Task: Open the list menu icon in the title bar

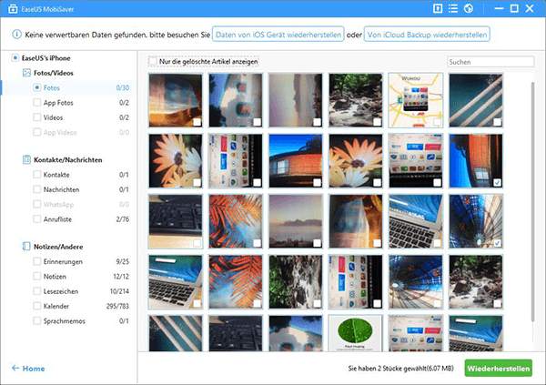Action: [453, 9]
